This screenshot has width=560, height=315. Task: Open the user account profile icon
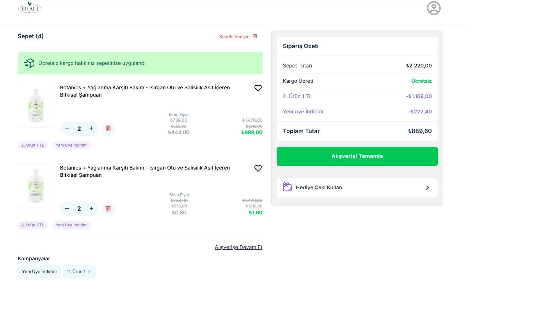pyautogui.click(x=434, y=8)
